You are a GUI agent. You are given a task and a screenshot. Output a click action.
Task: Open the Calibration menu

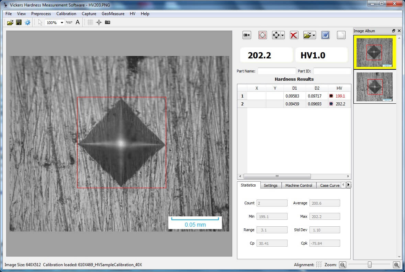pos(66,14)
